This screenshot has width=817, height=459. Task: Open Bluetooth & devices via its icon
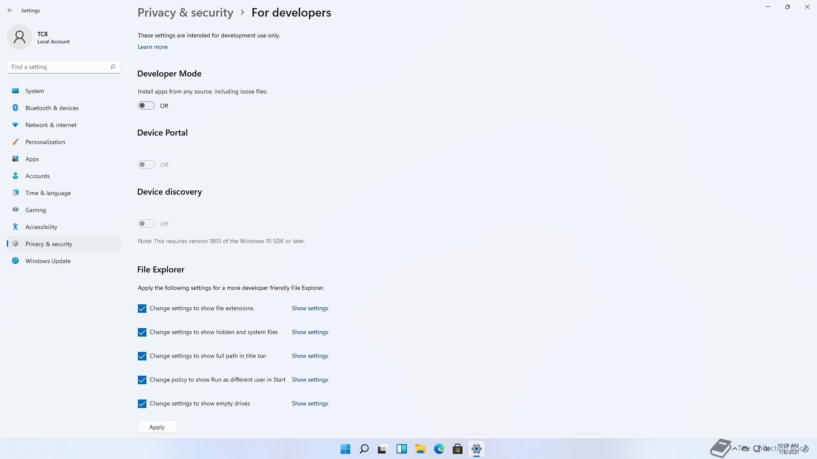point(15,108)
